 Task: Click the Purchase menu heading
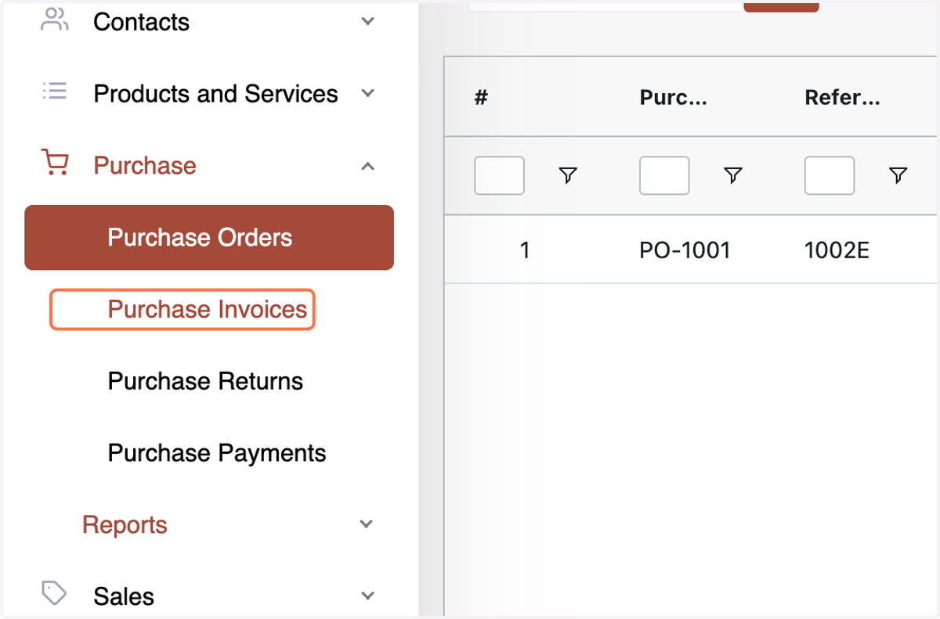145,165
